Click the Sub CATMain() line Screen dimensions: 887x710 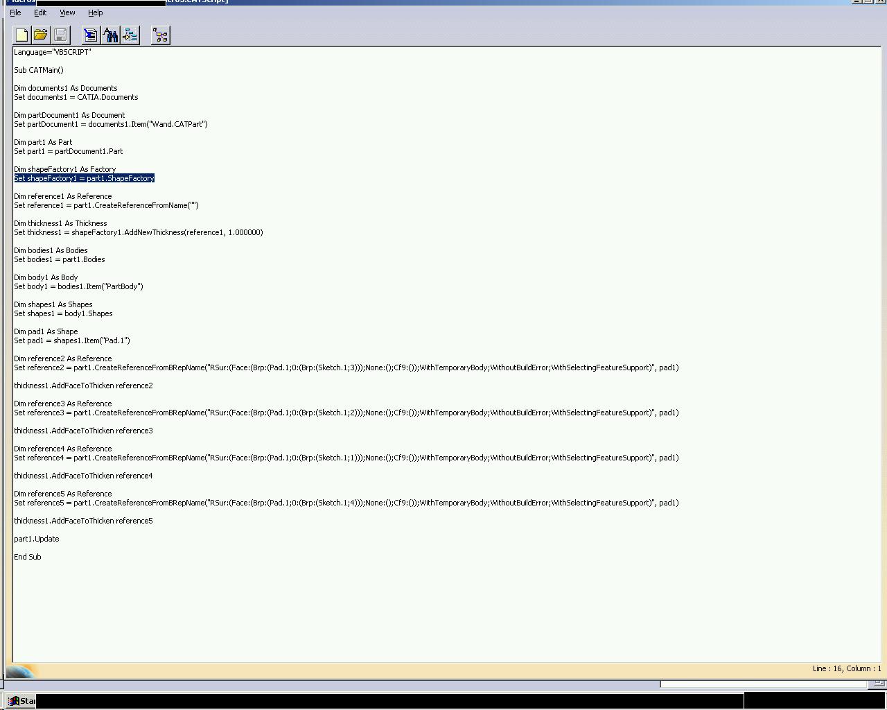click(x=39, y=70)
